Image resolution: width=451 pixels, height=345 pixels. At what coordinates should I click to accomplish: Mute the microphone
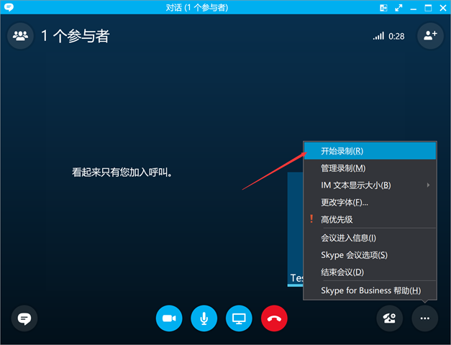204,318
